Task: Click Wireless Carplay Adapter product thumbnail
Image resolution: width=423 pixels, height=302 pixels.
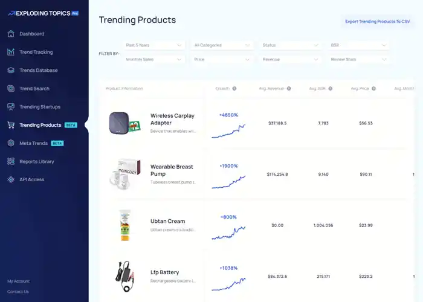Action: point(124,123)
